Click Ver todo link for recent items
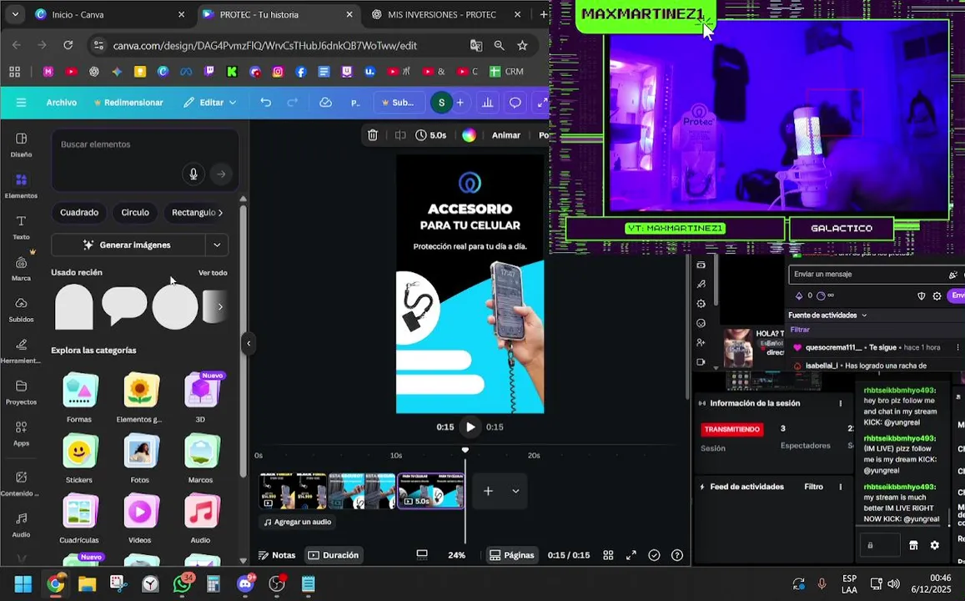The image size is (965, 601). 213,272
